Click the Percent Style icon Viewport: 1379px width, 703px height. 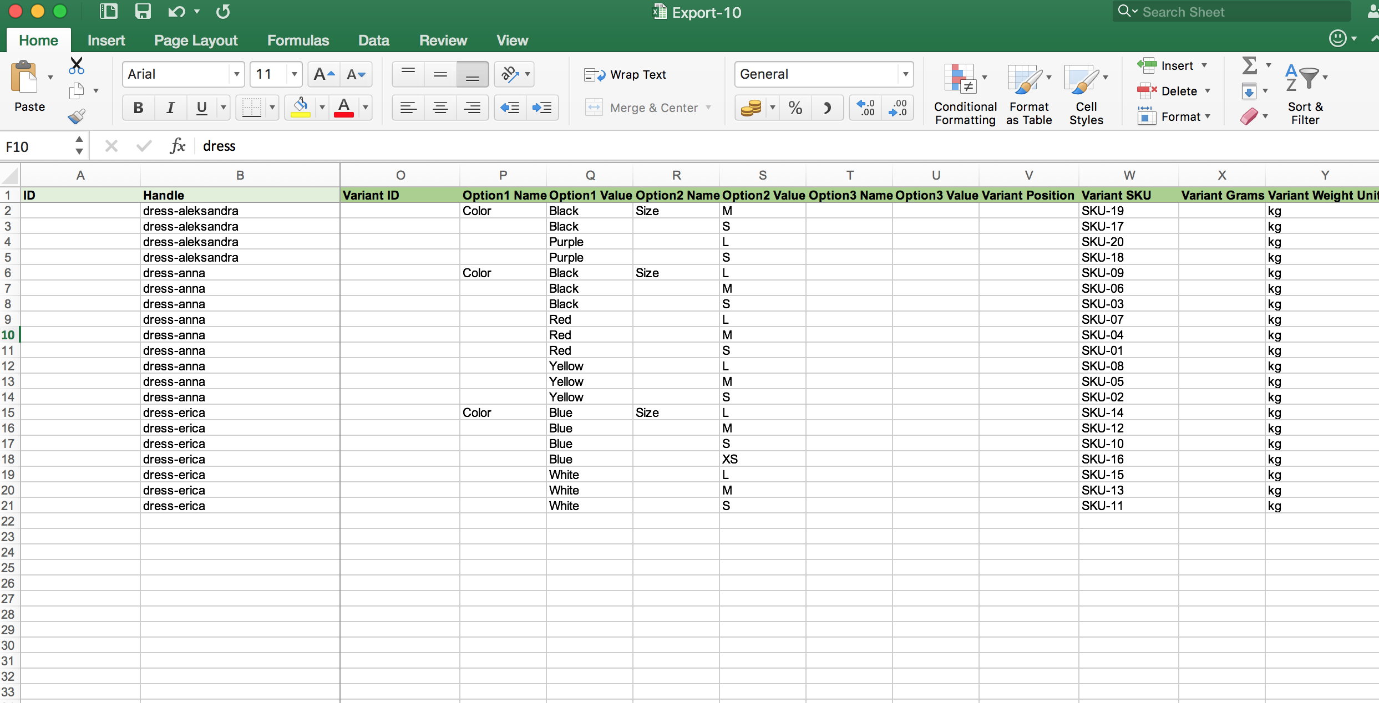tap(795, 108)
